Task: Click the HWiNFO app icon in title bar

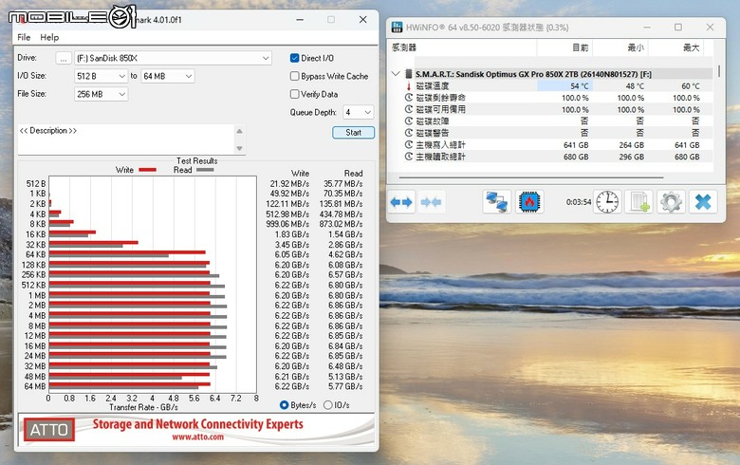Action: coord(398,28)
